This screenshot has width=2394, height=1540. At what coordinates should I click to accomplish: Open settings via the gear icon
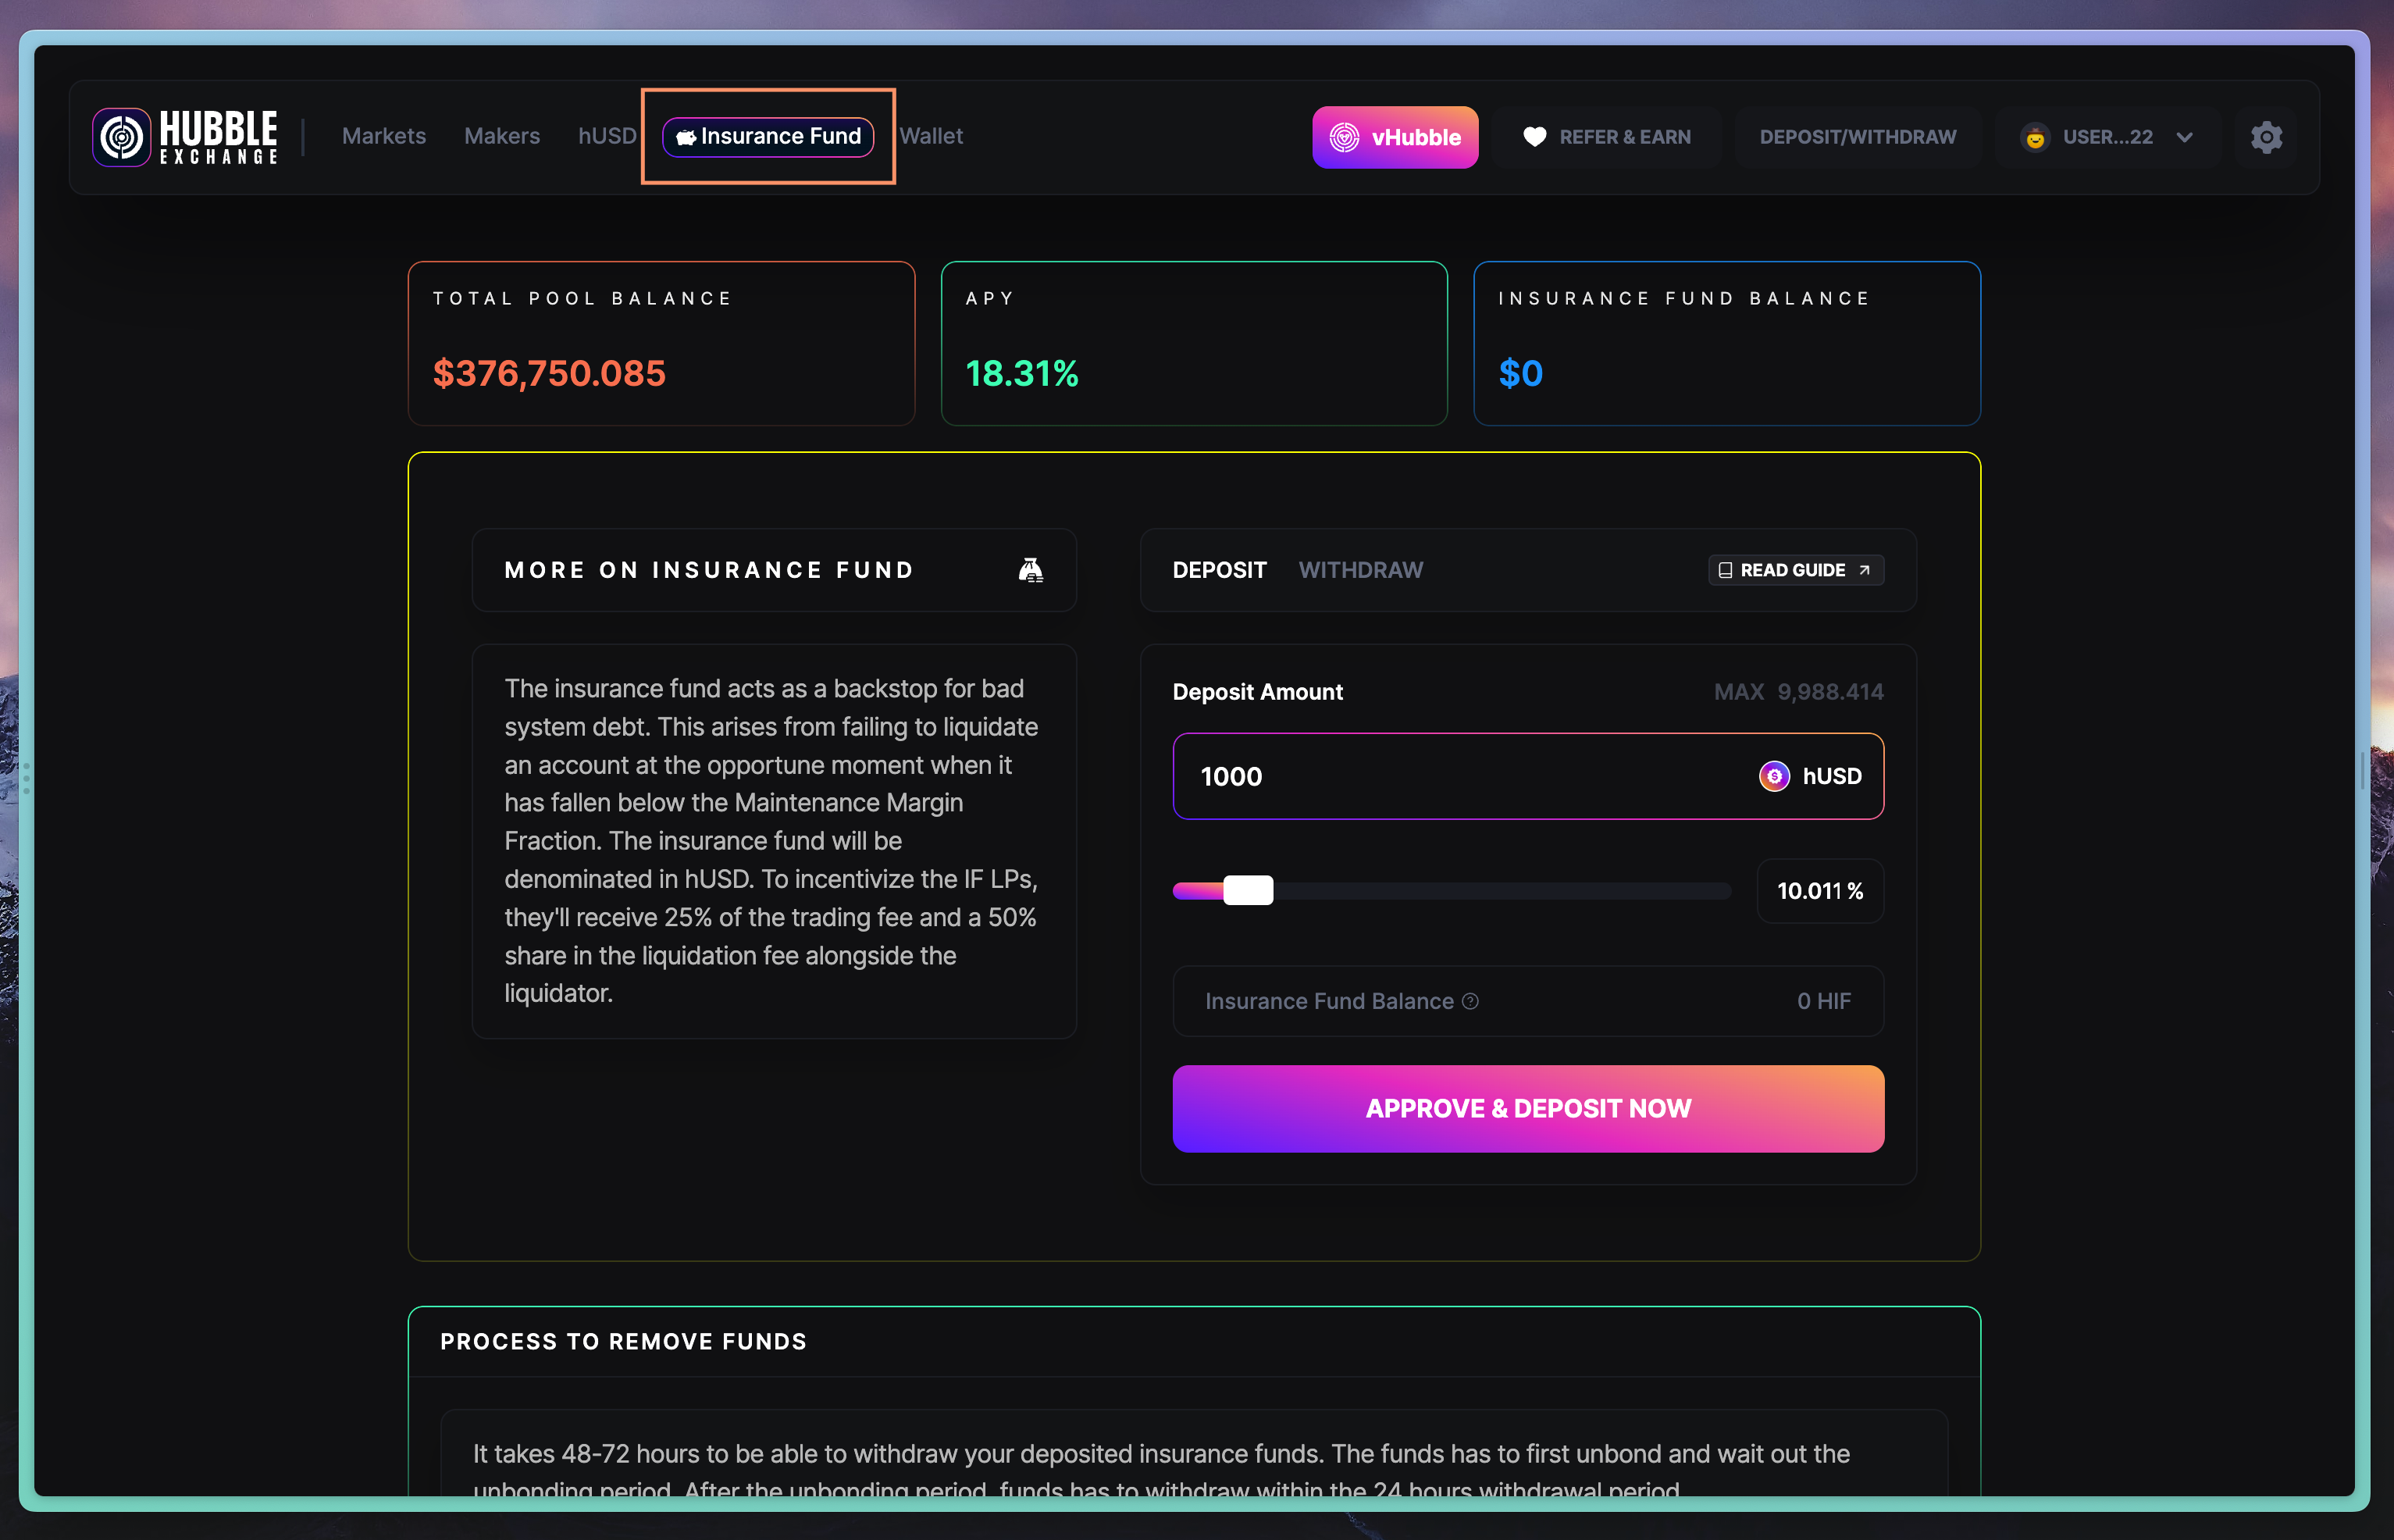pyautogui.click(x=2266, y=137)
